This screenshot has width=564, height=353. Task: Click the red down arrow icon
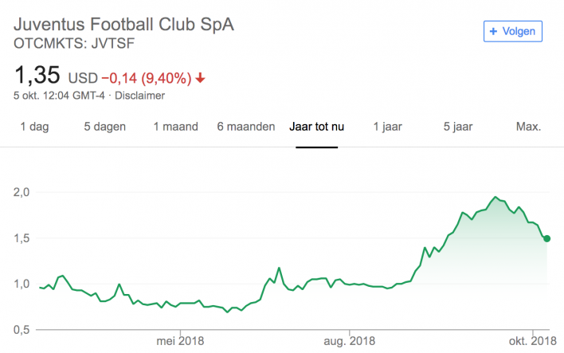click(x=200, y=78)
